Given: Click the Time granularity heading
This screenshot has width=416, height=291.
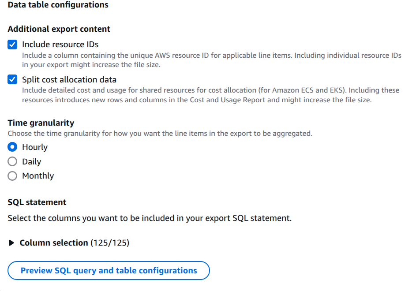Looking at the screenshot, I should tap(41, 123).
